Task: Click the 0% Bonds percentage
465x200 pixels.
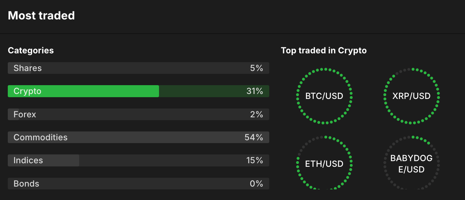Action: coord(257,184)
